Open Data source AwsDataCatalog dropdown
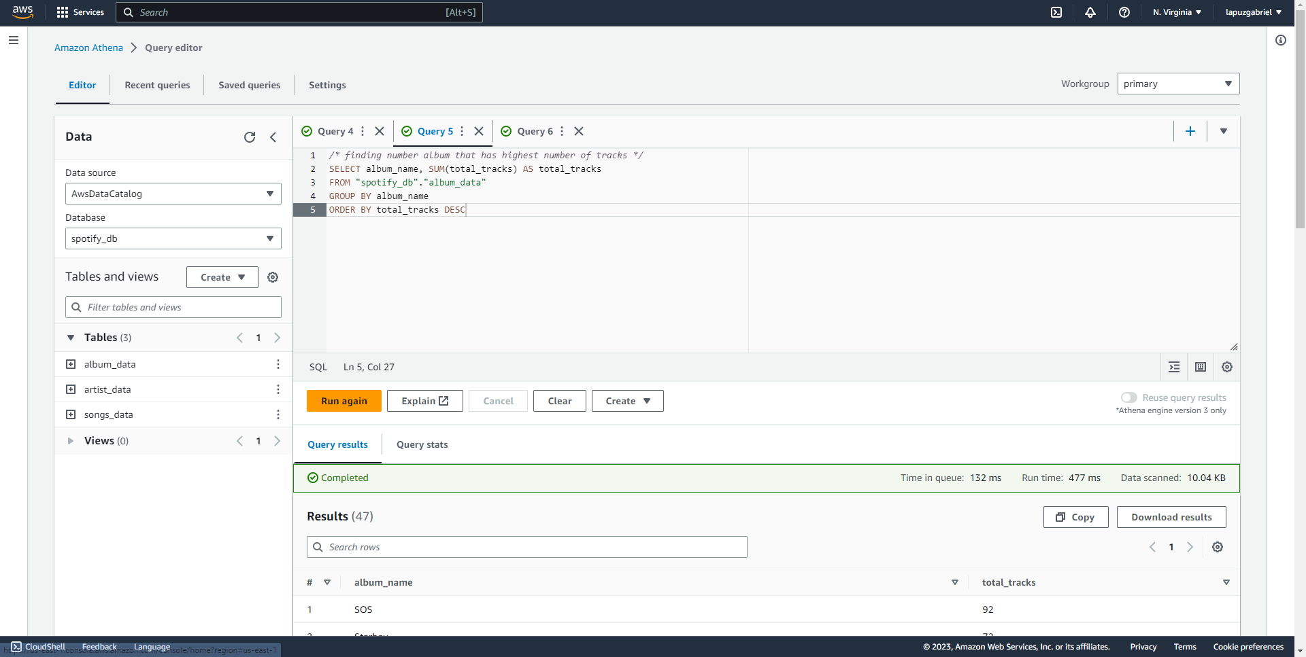The width and height of the screenshot is (1306, 657). point(173,194)
